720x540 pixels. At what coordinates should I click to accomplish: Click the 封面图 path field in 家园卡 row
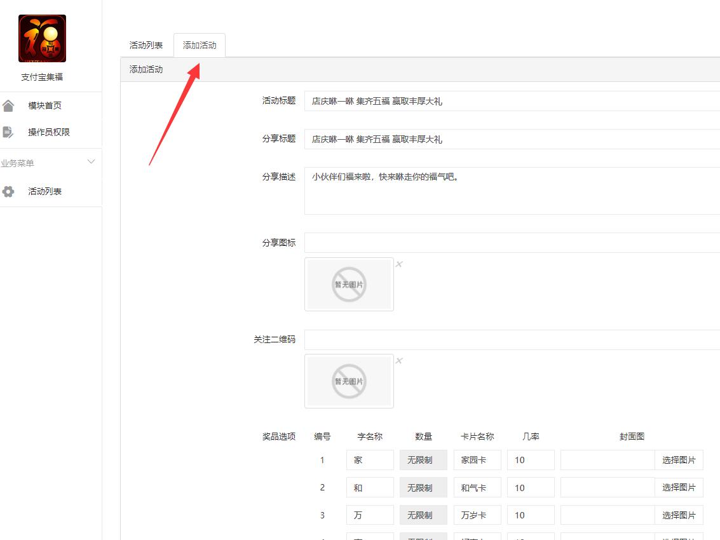click(x=608, y=460)
